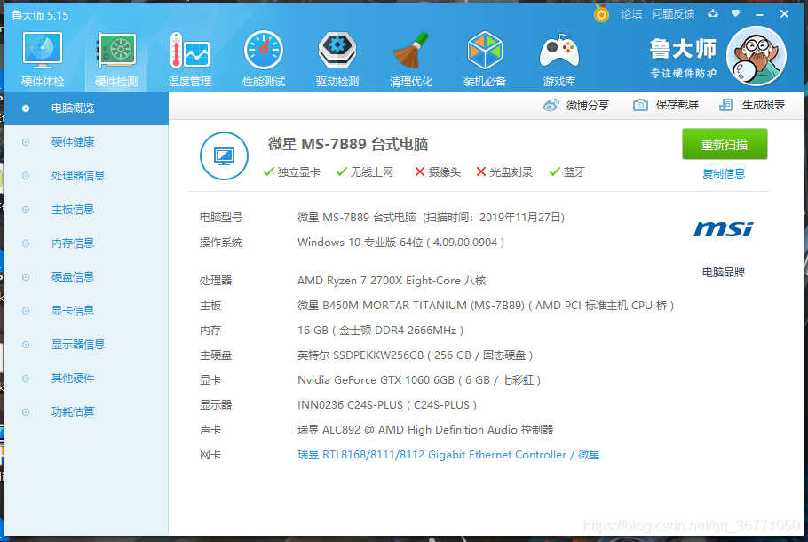Click the 清理优化 broom icon
Viewport: 808px width, 542px height.
[x=411, y=59]
